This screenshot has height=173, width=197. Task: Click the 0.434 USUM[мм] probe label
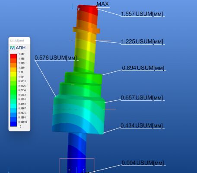click(142, 125)
